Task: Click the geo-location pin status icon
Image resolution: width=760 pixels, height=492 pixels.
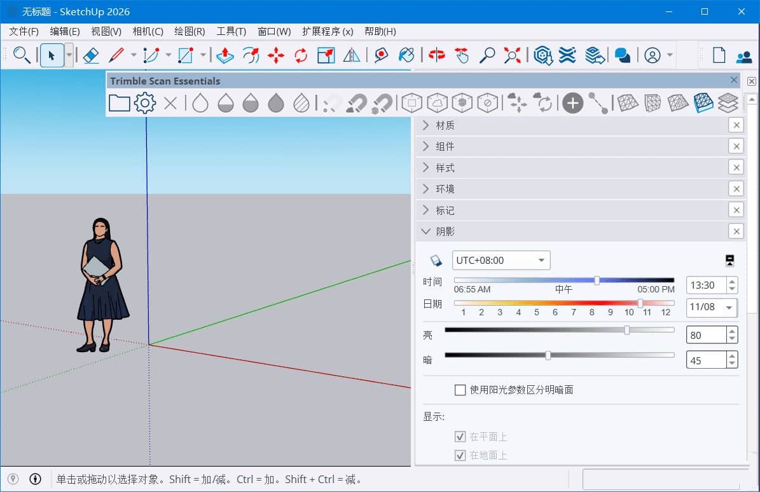Action: coord(13,479)
